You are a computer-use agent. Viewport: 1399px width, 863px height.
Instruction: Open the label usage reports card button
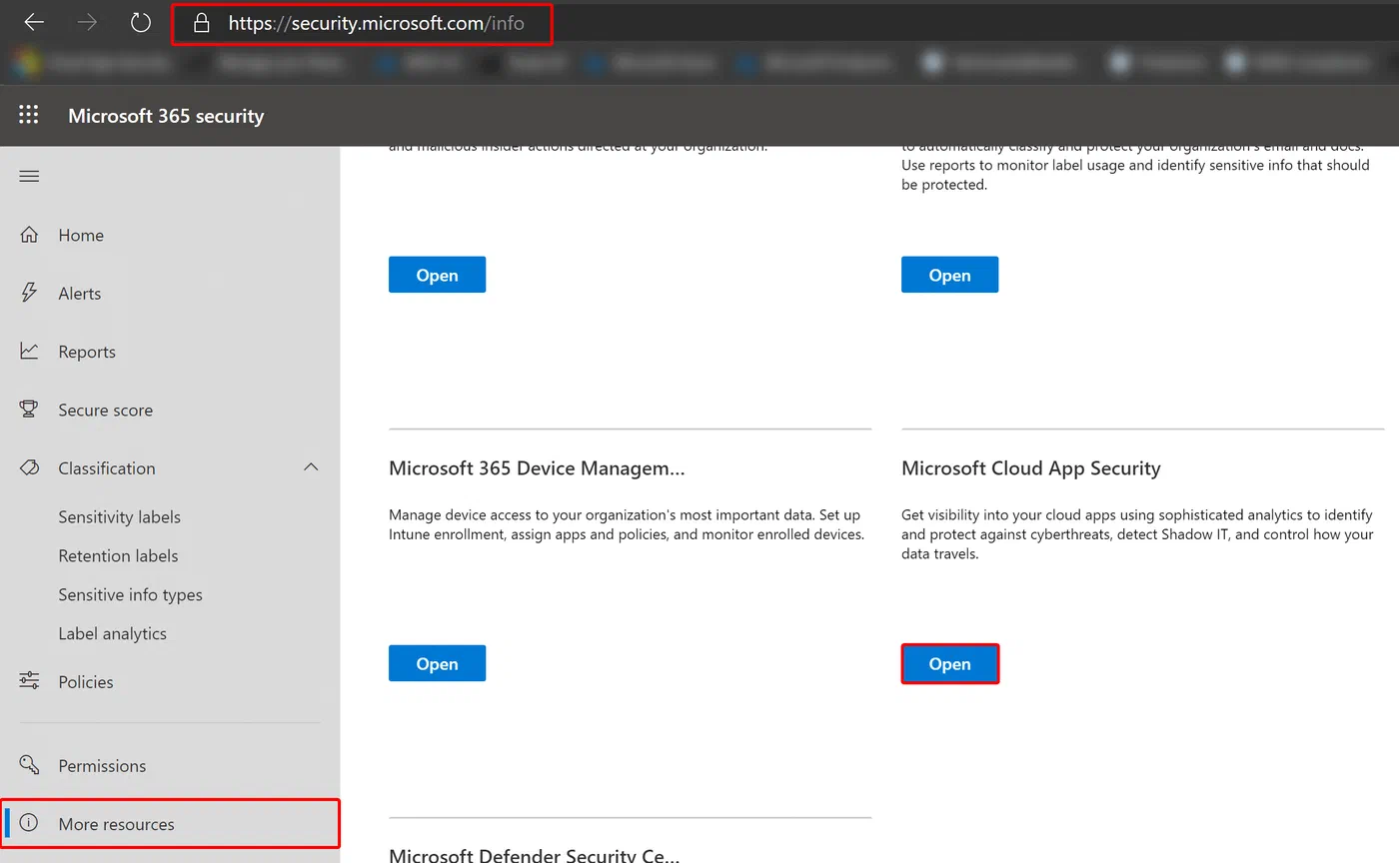click(949, 275)
